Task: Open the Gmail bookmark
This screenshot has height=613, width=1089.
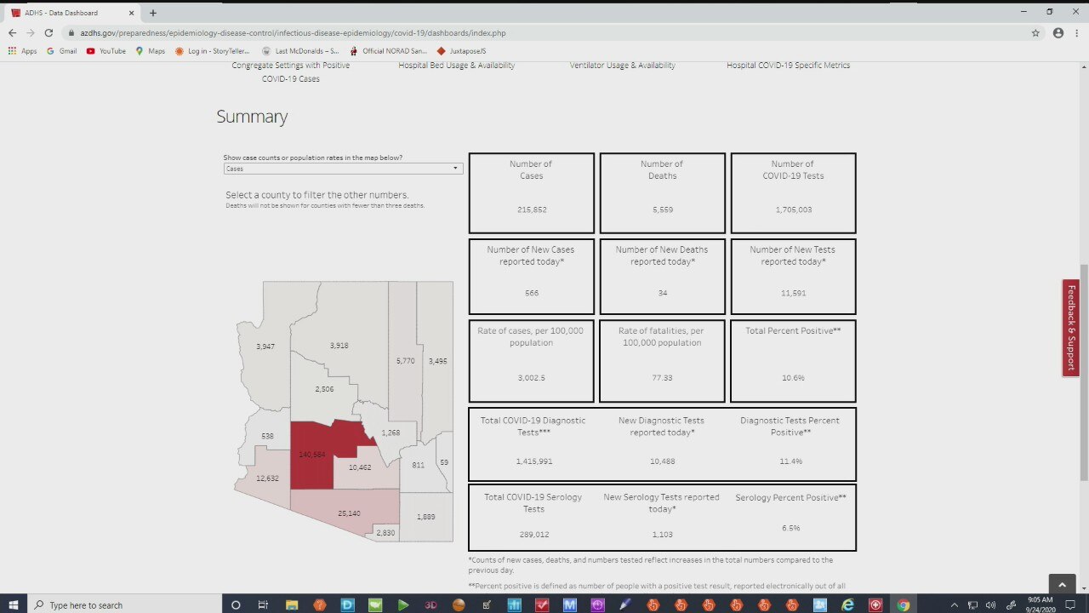Action: (x=62, y=51)
